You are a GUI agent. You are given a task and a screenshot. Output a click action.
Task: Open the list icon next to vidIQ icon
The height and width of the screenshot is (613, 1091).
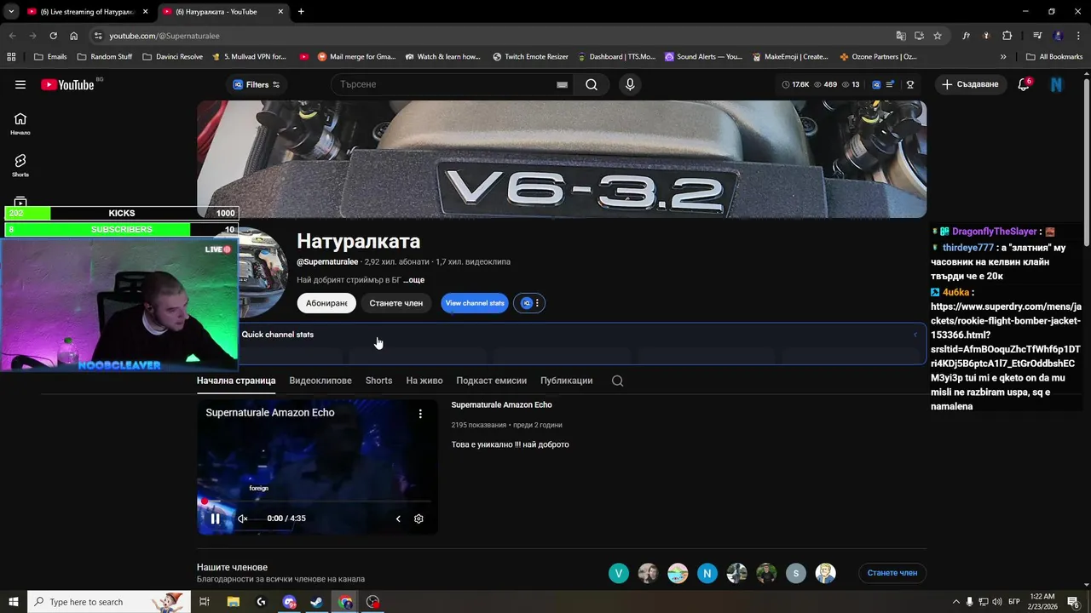click(890, 84)
